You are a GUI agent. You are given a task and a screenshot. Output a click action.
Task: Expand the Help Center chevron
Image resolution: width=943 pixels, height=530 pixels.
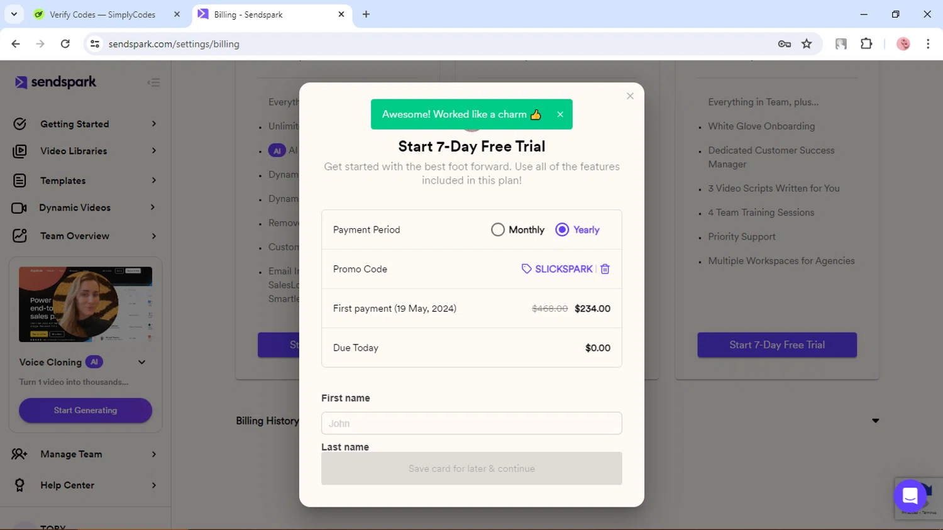154,485
